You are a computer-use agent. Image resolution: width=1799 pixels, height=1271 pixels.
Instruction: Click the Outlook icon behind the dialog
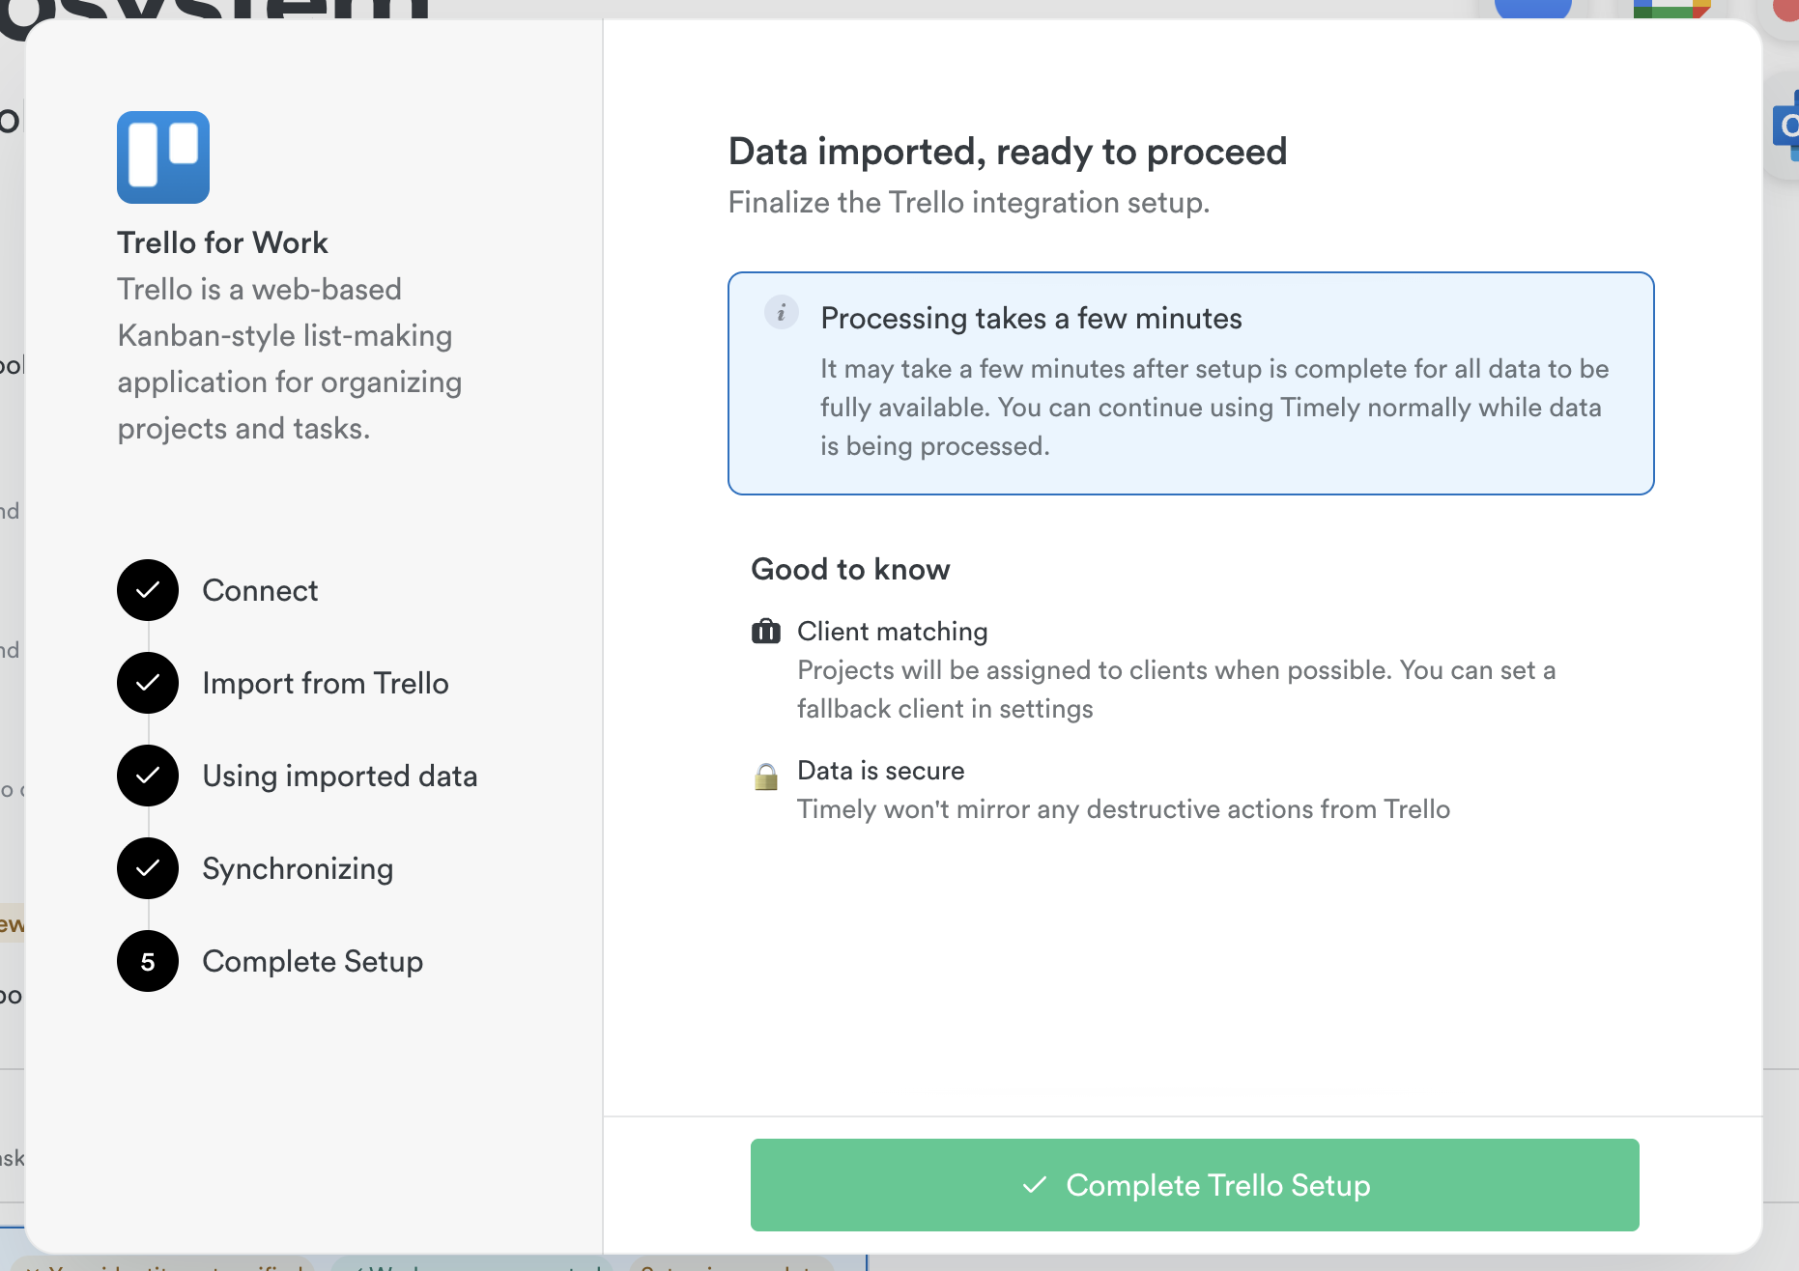coord(1785,126)
